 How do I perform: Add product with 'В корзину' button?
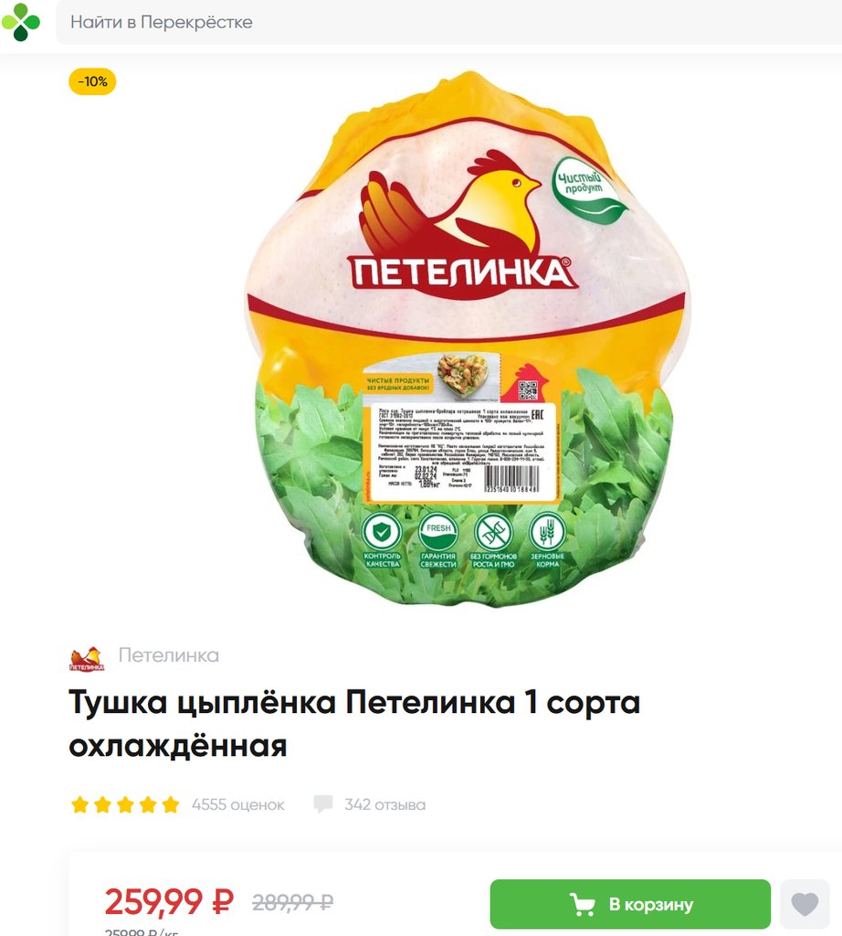point(630,904)
